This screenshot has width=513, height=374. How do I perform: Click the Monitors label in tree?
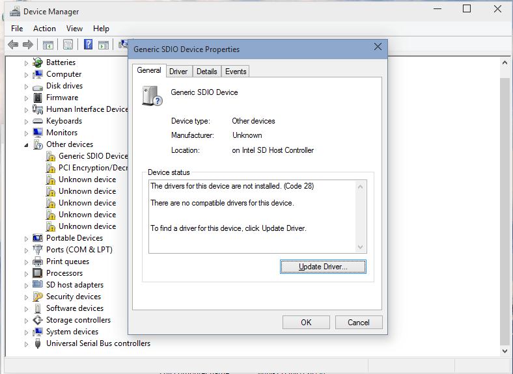click(x=62, y=133)
